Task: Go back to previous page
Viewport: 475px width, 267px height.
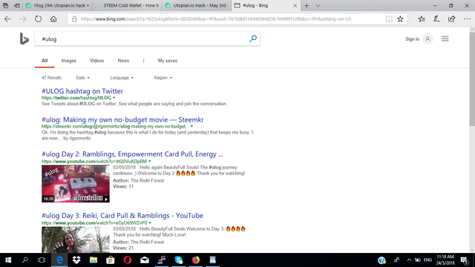Action: [x=8, y=19]
